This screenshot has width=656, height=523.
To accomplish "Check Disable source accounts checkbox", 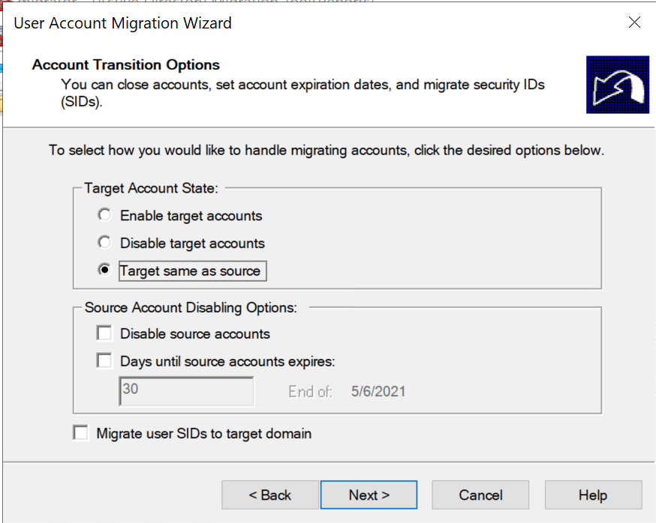I will pos(104,333).
